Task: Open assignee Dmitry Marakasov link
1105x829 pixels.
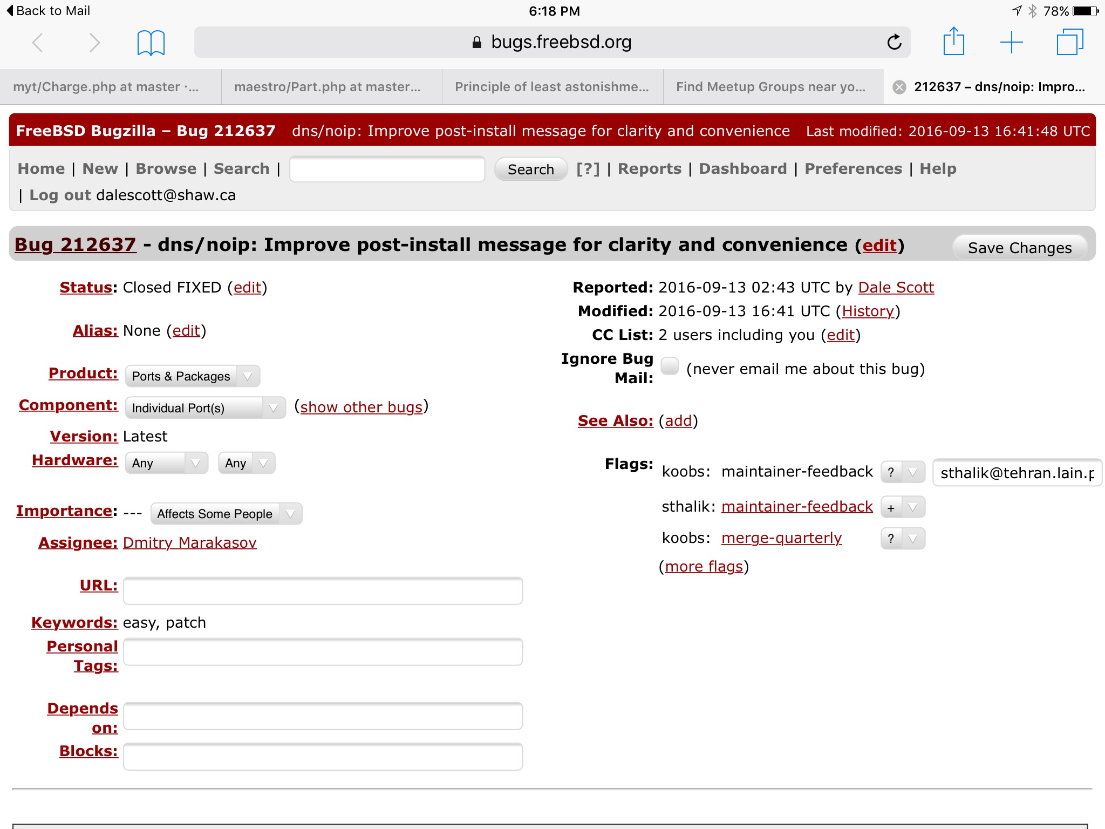Action: click(190, 542)
